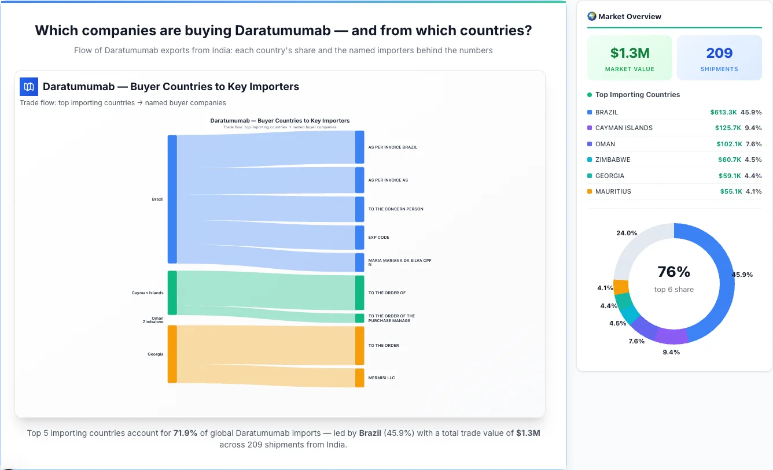Select the 209 Shipments card
This screenshot has height=470, width=773.
(x=719, y=57)
